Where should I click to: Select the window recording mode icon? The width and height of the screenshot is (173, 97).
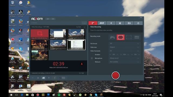[137, 37]
